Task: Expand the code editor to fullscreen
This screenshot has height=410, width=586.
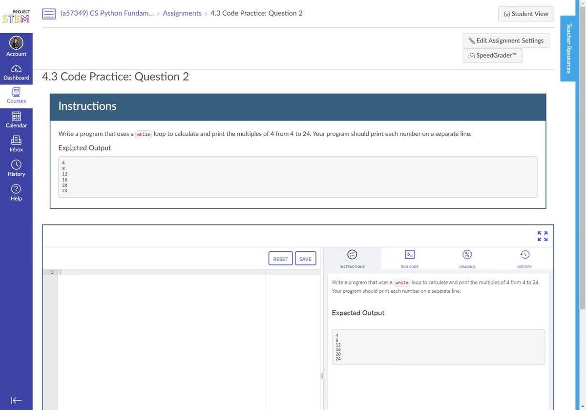Action: (543, 236)
